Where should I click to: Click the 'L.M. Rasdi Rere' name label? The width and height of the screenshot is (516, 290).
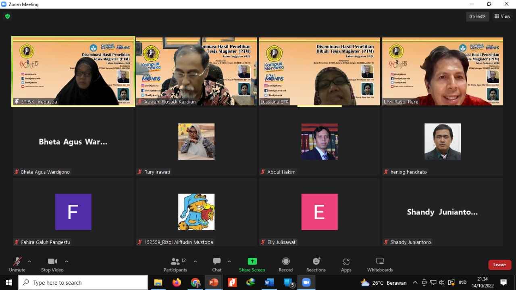pyautogui.click(x=401, y=102)
